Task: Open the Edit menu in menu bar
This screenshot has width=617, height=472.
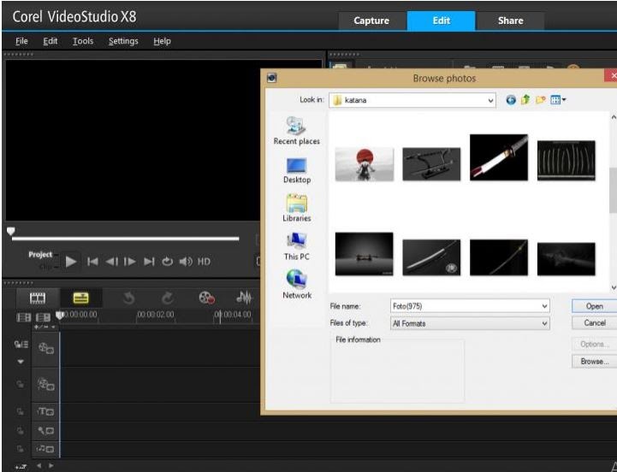Action: pos(50,41)
